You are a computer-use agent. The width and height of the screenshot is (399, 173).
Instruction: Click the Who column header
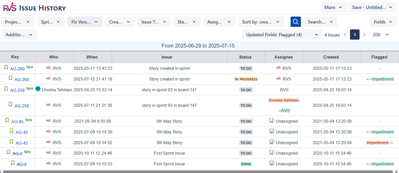point(54,57)
